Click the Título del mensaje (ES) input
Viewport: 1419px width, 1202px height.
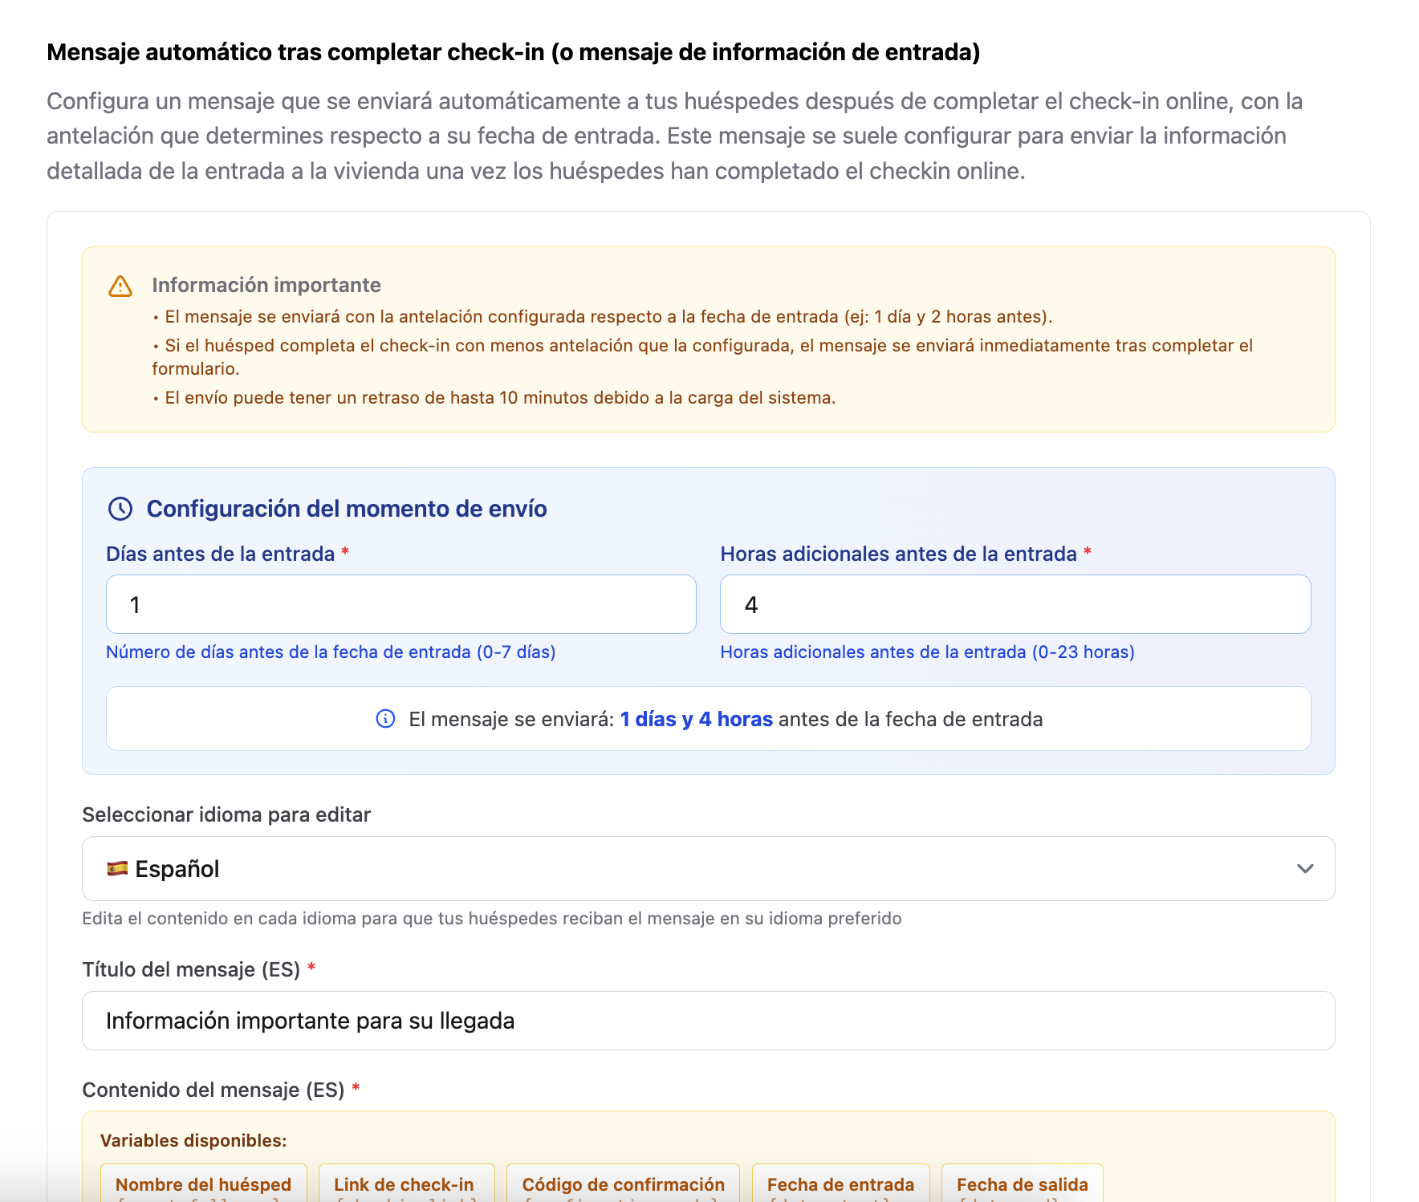click(708, 1021)
